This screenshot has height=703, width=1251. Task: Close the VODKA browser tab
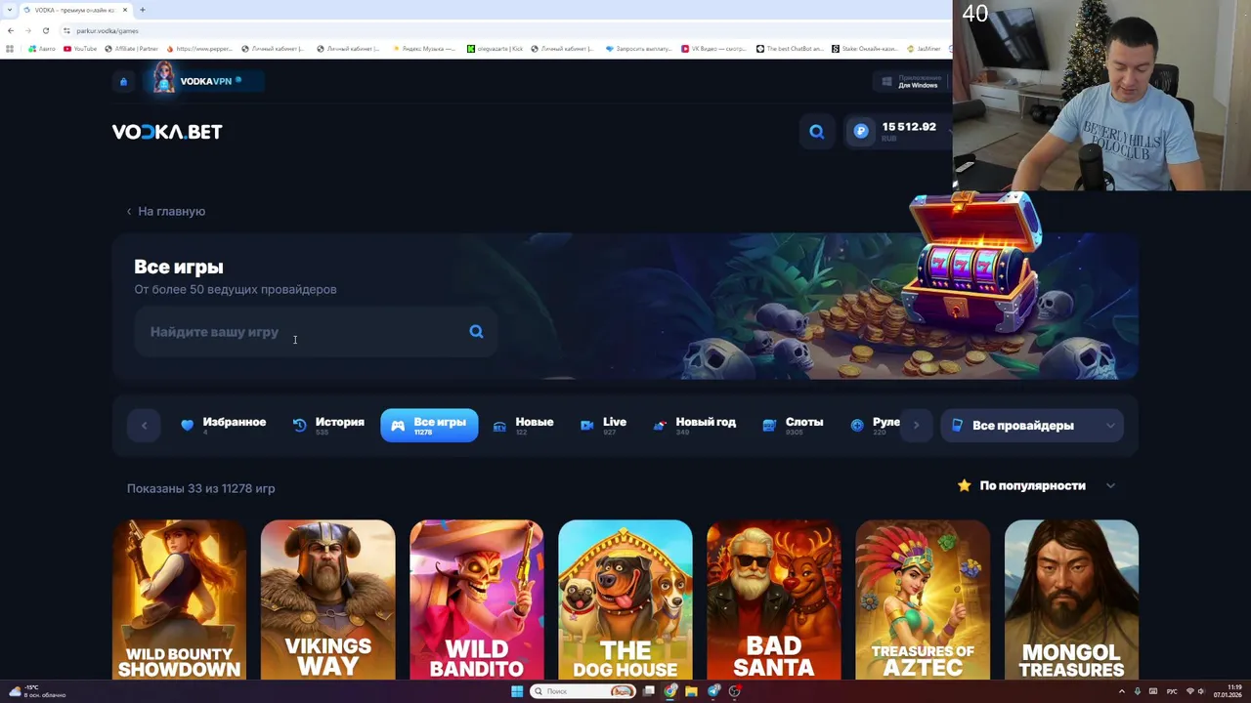coord(125,10)
